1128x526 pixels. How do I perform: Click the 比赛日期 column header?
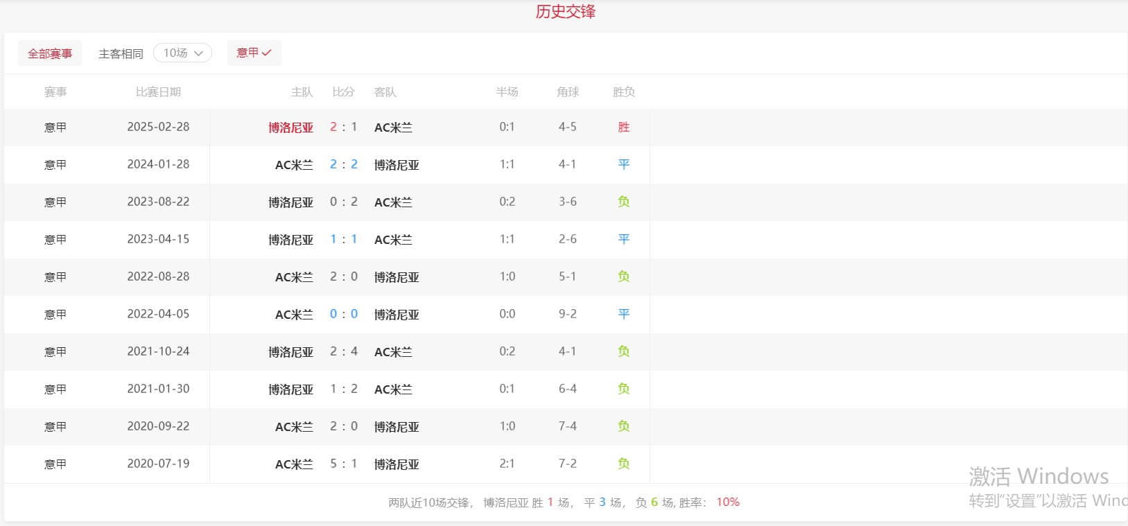click(x=158, y=91)
